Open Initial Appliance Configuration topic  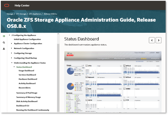27,39
